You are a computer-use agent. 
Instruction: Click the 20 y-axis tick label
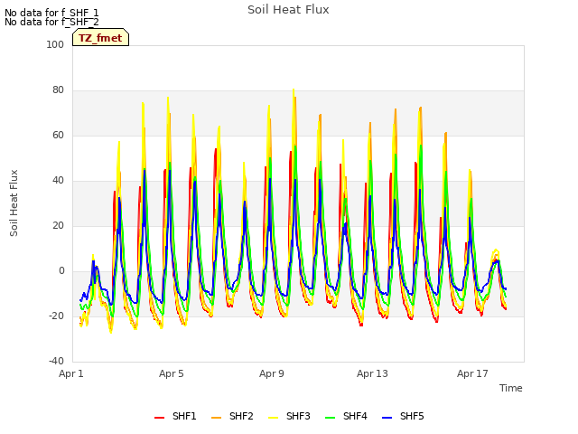tap(58, 225)
